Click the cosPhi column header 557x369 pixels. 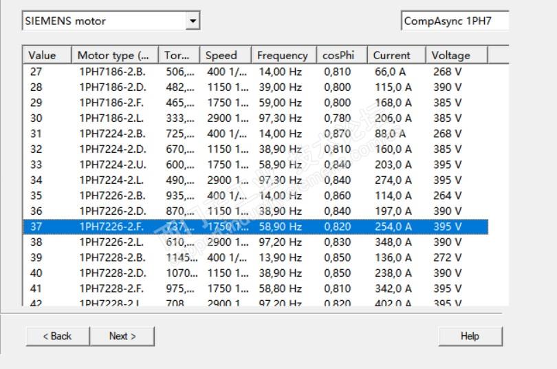342,56
